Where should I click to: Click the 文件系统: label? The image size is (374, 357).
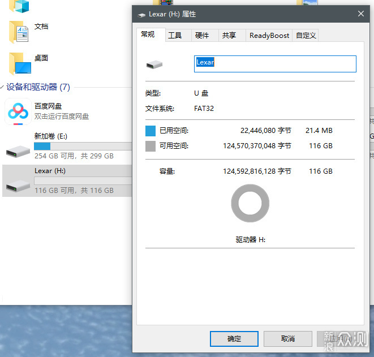coord(160,109)
